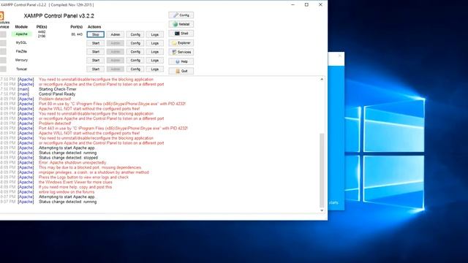Select the Mercury module label
Viewport: 468px width, 263px height.
click(x=21, y=60)
